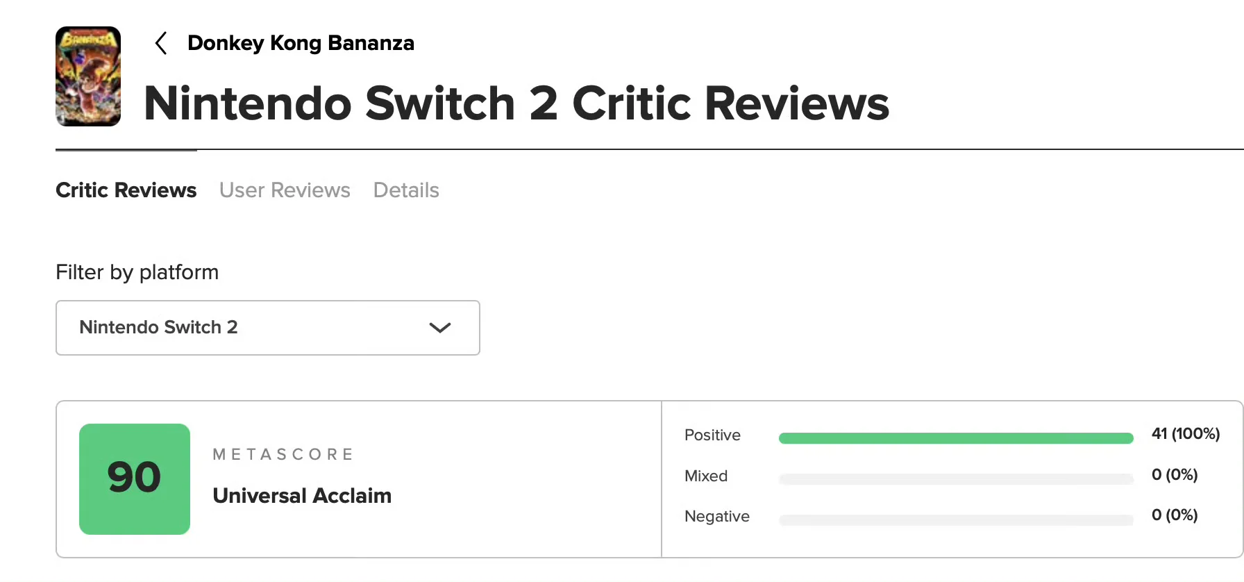Click the Universal Acclaim label
This screenshot has height=582, width=1244.
(x=302, y=496)
